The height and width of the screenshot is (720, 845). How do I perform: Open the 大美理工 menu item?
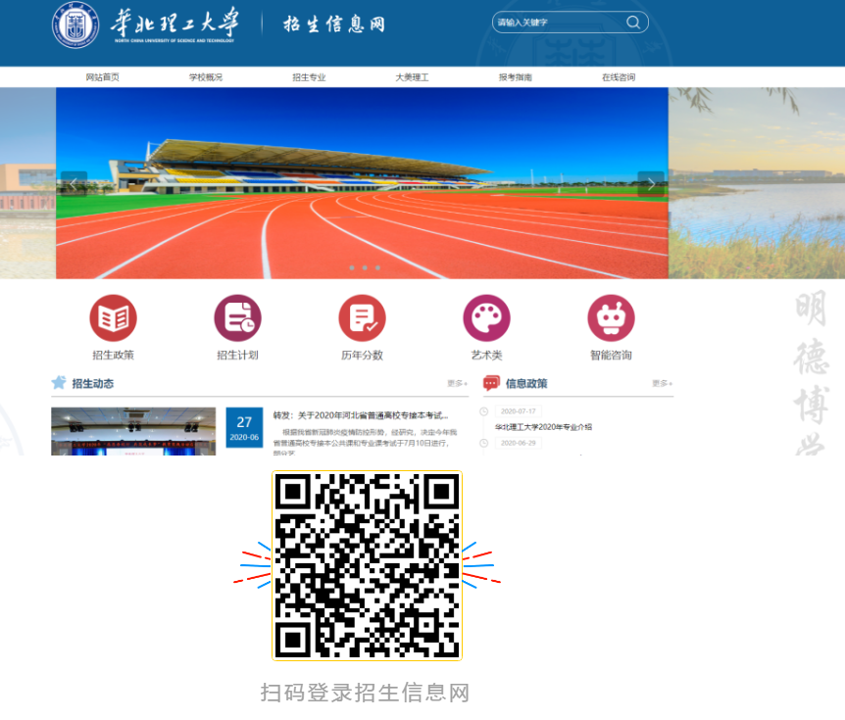(x=412, y=77)
